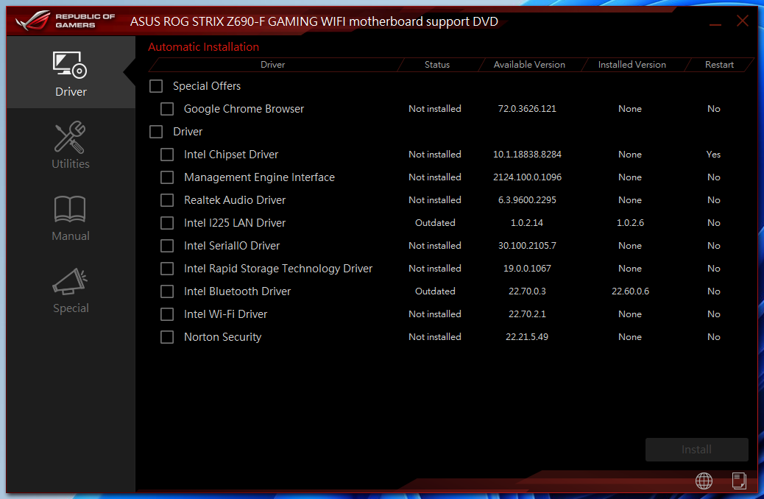
Task: Check the Special Offers checkbox
Action: tap(155, 86)
